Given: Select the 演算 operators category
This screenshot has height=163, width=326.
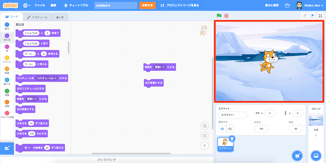Looking at the screenshot, I should 7,92.
